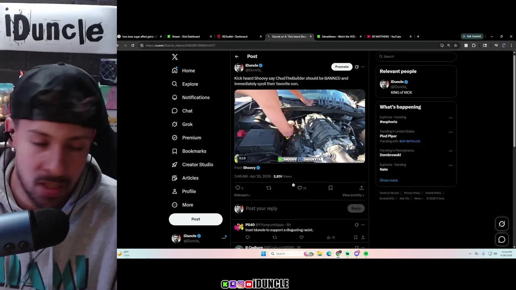Open #euphoria trending topic

[388, 122]
